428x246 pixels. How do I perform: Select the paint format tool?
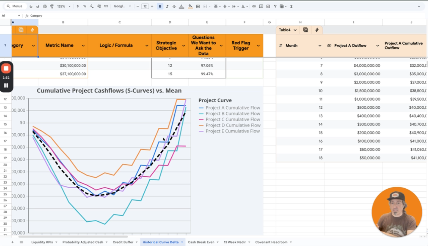pyautogui.click(x=52, y=6)
